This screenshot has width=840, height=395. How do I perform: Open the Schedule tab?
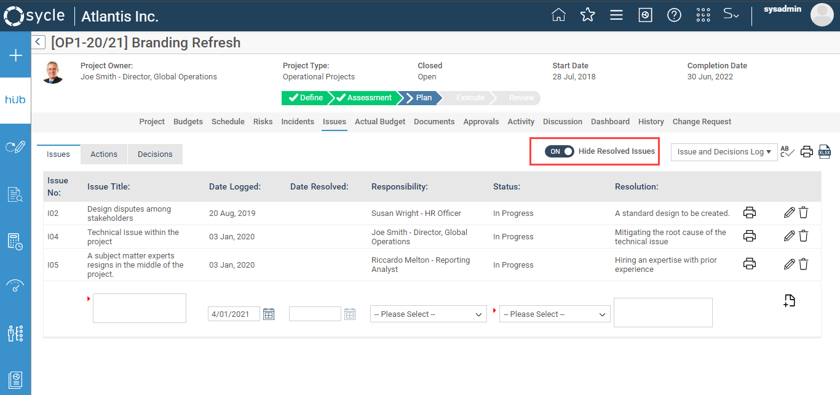[x=228, y=122]
